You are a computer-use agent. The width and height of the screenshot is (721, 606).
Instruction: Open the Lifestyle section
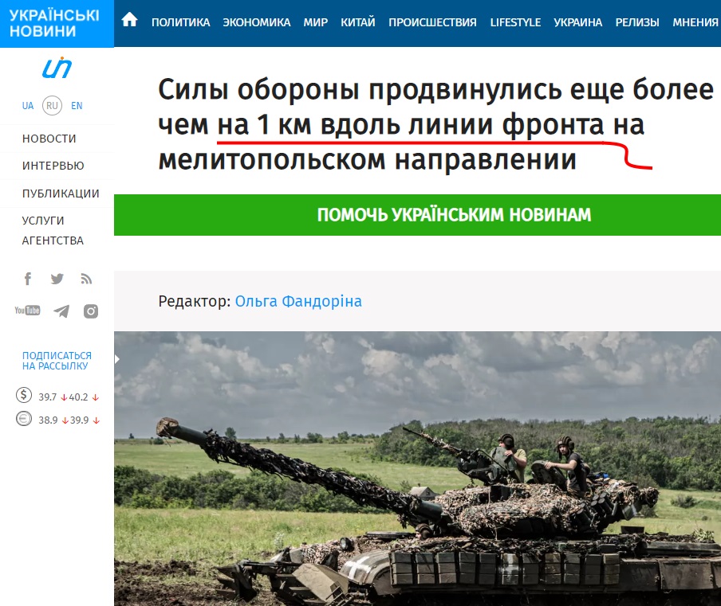(515, 22)
